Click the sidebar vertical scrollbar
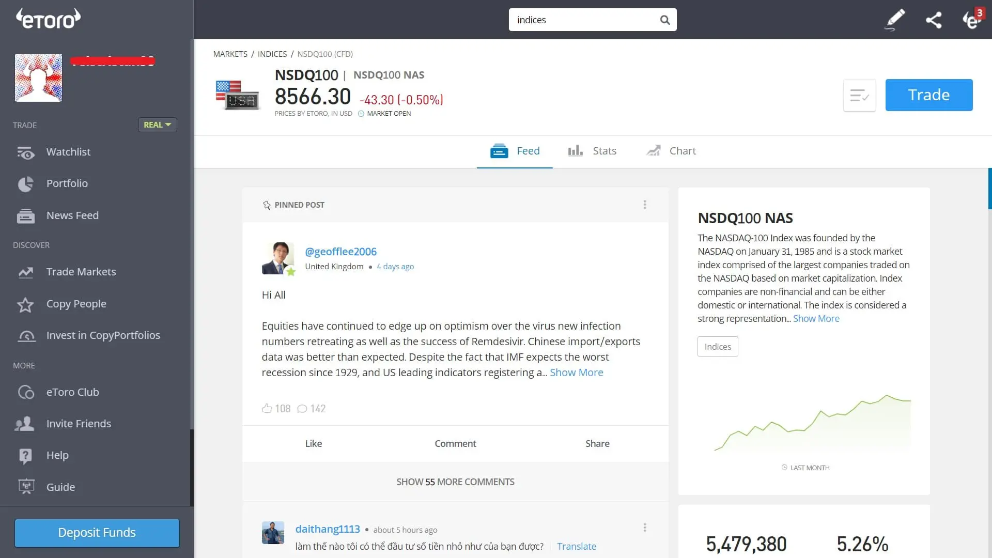 [192, 468]
